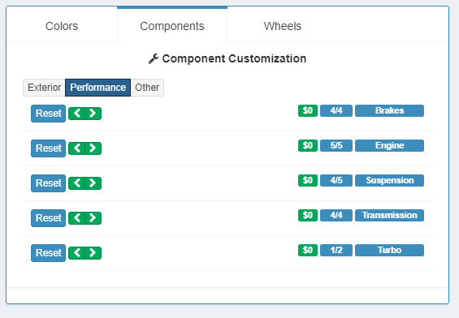Click the previous arrow in the Suspension row
Image resolution: width=459 pixels, height=318 pixels.
tap(76, 183)
